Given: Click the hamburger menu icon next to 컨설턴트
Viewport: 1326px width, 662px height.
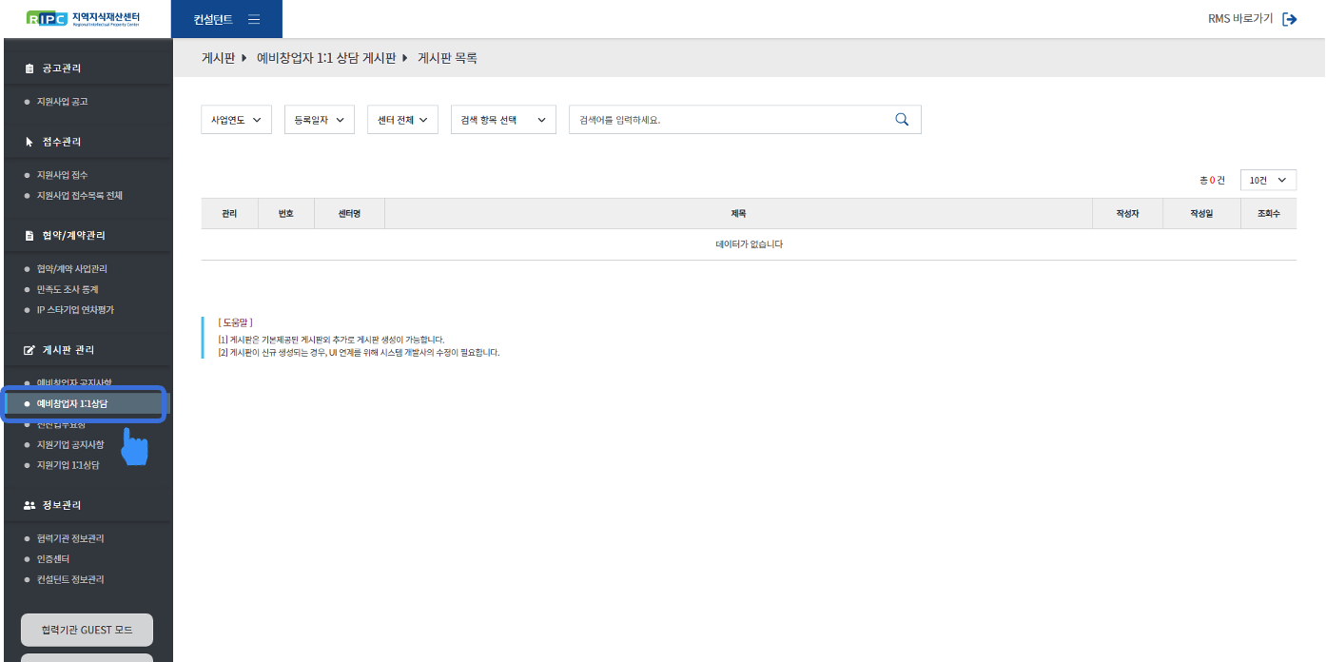Looking at the screenshot, I should [254, 19].
